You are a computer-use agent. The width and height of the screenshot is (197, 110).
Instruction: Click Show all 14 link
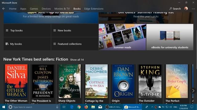tap(77, 60)
